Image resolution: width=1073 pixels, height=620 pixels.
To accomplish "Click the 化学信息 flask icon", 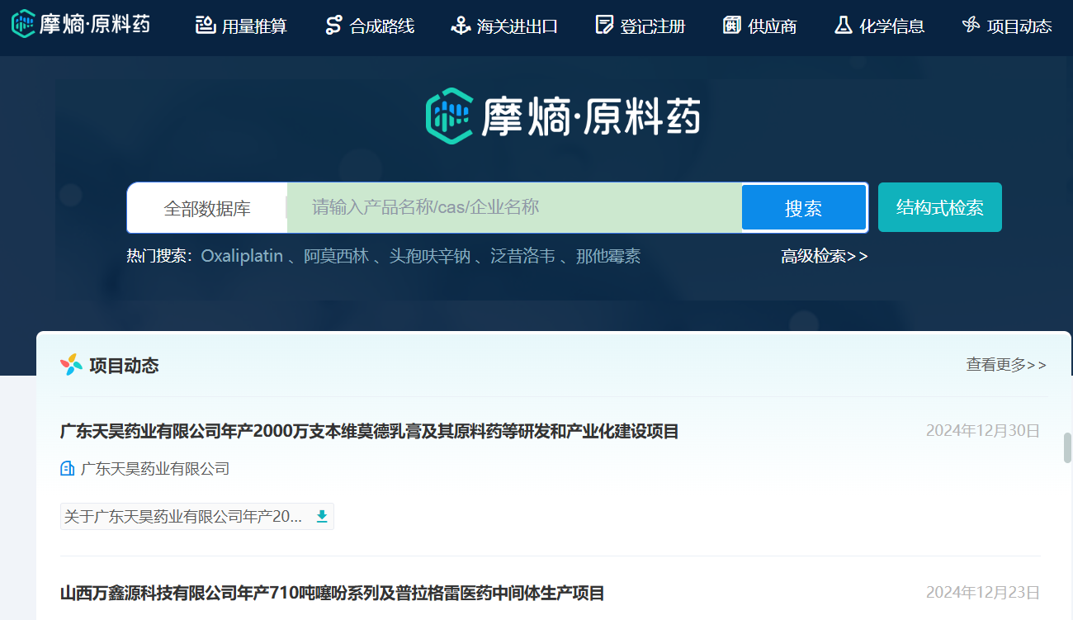I will tap(843, 25).
